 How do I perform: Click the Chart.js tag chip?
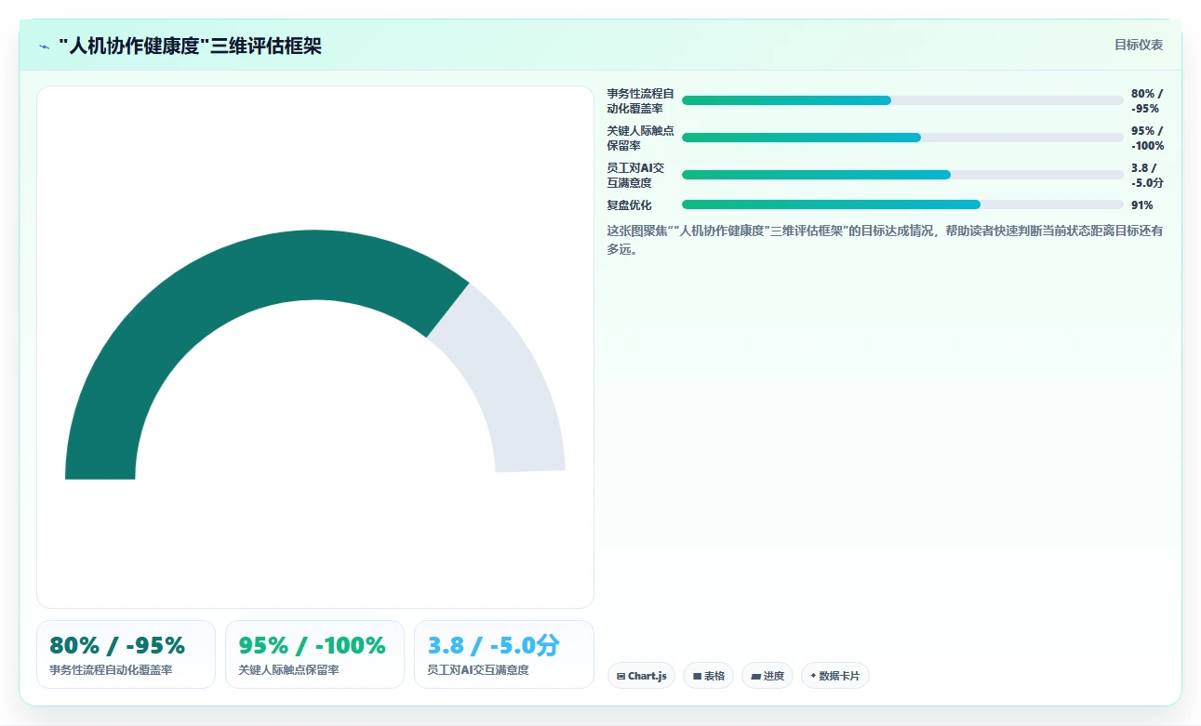click(641, 676)
